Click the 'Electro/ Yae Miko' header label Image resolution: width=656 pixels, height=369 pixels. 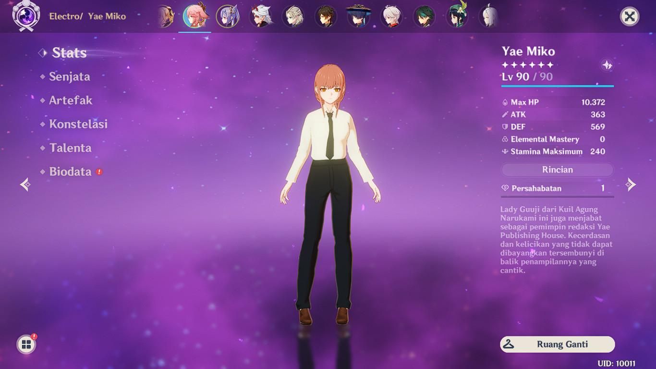(87, 16)
